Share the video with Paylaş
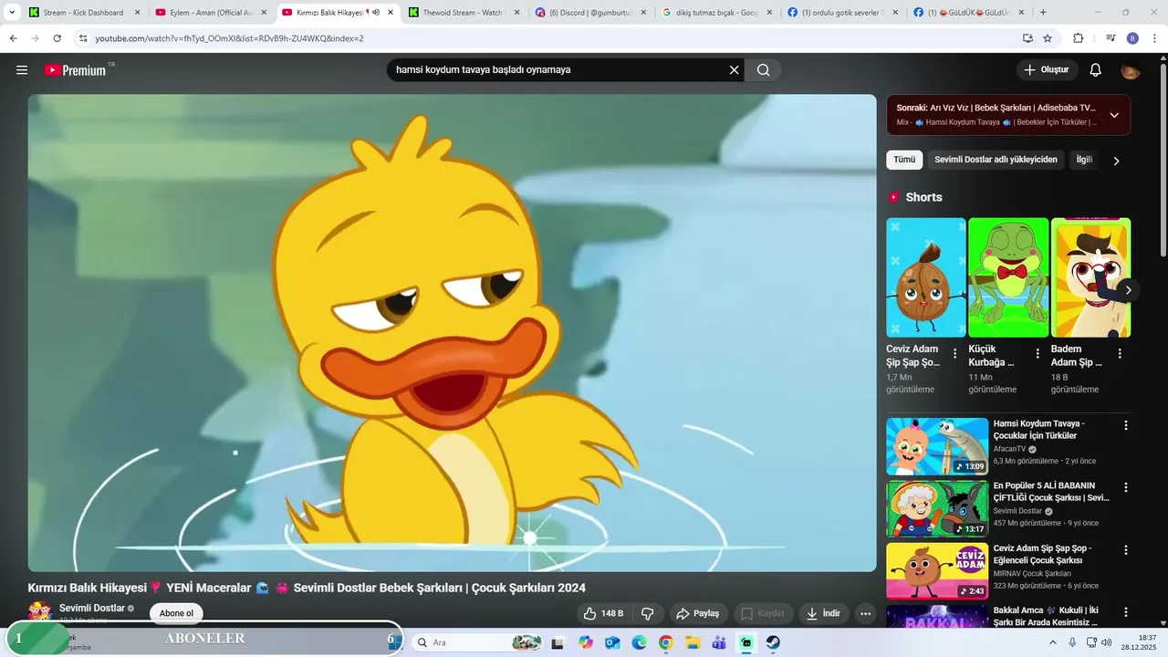Screen dimensions: 1168x657 point(698,613)
